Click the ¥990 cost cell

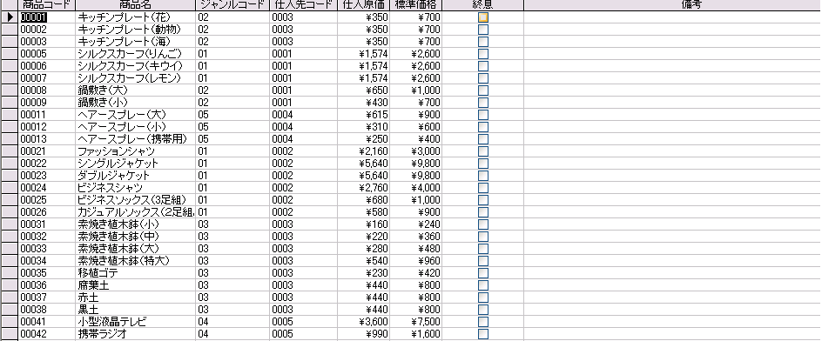[x=363, y=334]
